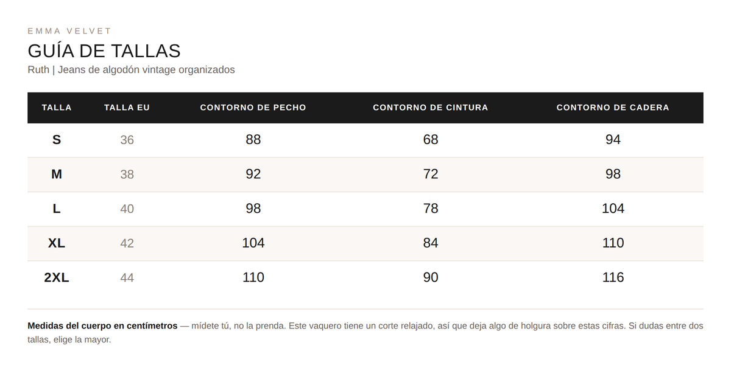Select waist value 68 for size S

(430, 140)
